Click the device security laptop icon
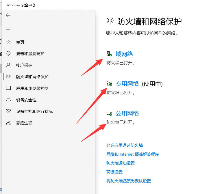 8,100
